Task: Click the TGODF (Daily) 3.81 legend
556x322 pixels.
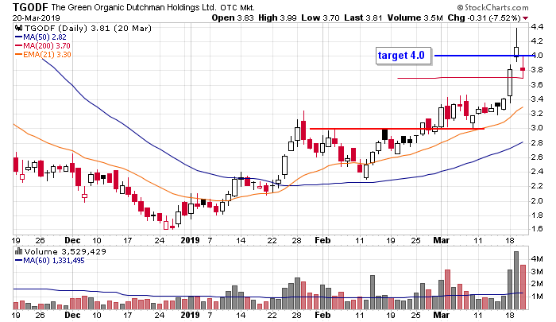Action: pos(87,28)
